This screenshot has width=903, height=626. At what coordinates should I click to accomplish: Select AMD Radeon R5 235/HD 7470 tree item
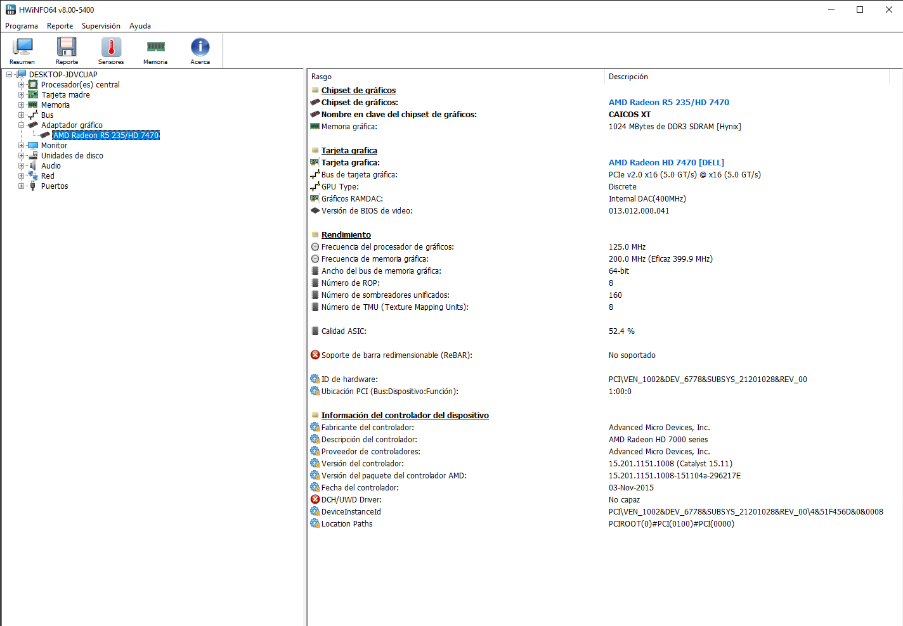106,136
